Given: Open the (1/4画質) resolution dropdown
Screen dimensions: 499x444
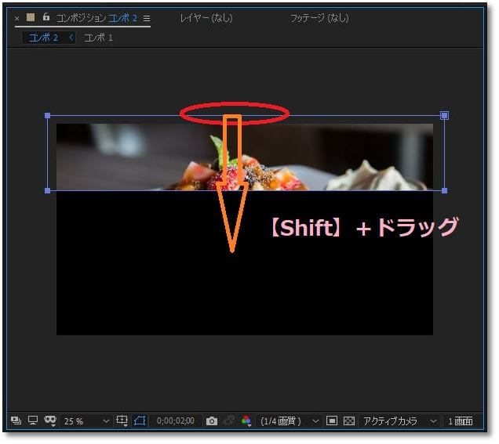Looking at the screenshot, I should (290, 423).
